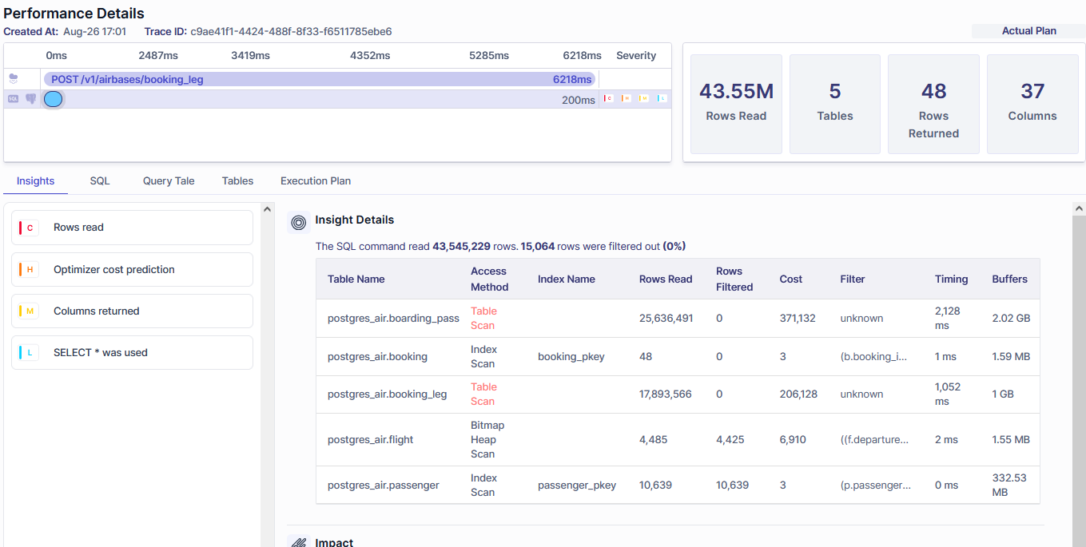
Task: Click the insights list scroll-up arrow
Action: tap(268, 209)
